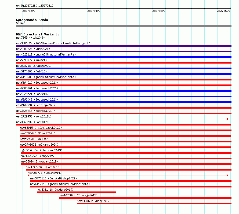
Task: Click nsv1073871 (Thareja2015) label
Action: (x=78, y=195)
